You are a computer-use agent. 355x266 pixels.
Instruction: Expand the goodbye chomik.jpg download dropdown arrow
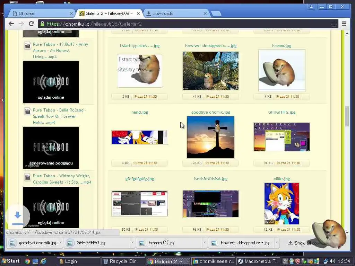pyautogui.click(x=60, y=242)
